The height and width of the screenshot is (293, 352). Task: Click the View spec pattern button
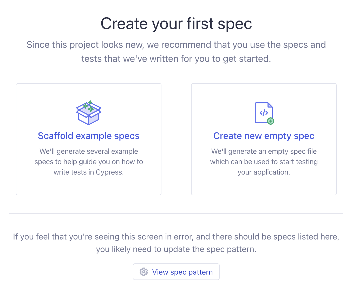click(x=176, y=272)
